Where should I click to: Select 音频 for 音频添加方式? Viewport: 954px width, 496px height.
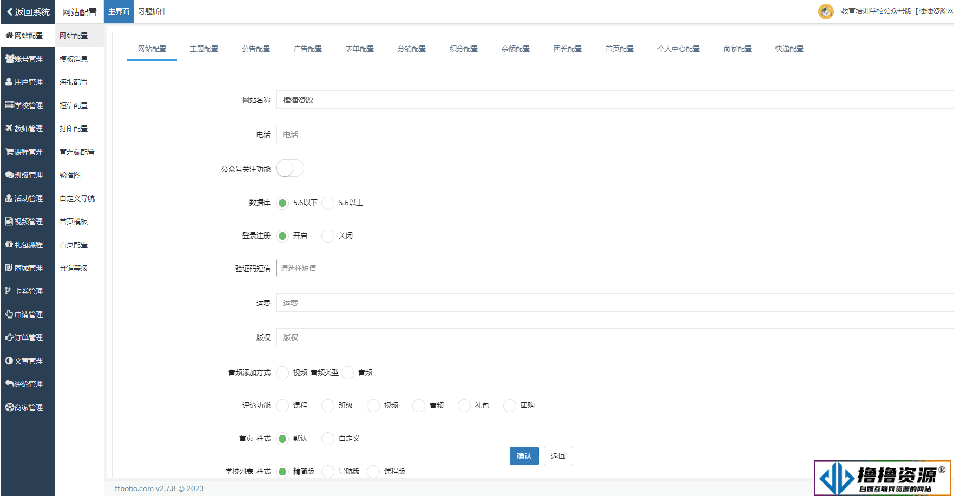[x=347, y=373]
